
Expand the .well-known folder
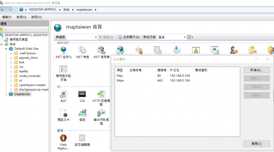[11, 53]
